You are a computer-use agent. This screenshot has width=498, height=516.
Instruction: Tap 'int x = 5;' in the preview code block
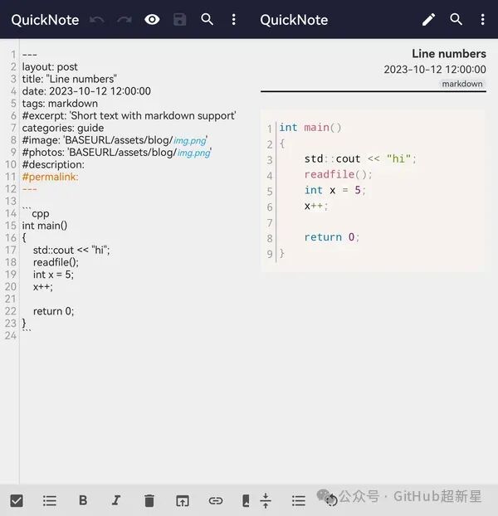pos(334,190)
